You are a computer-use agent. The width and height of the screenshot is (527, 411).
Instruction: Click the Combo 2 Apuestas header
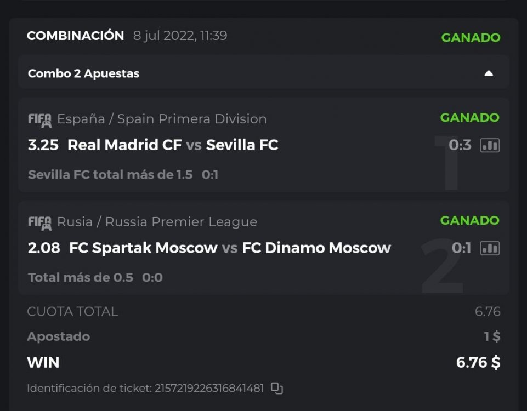point(84,73)
